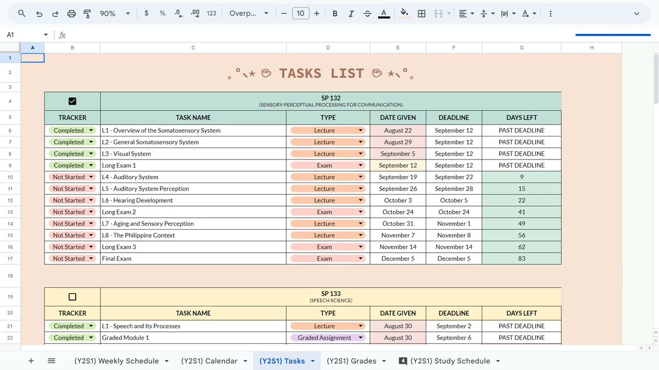
Task: Open more number formats (123)
Action: [211, 14]
